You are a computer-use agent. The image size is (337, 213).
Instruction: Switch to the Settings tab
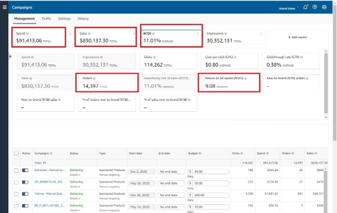click(x=64, y=18)
